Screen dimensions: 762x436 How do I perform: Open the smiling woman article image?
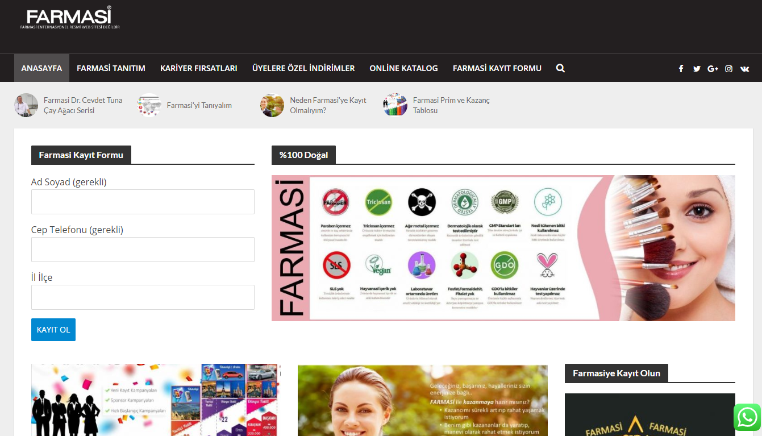pos(423,400)
